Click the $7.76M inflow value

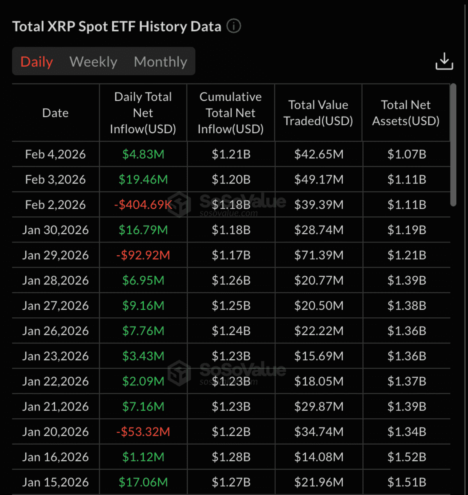(143, 331)
